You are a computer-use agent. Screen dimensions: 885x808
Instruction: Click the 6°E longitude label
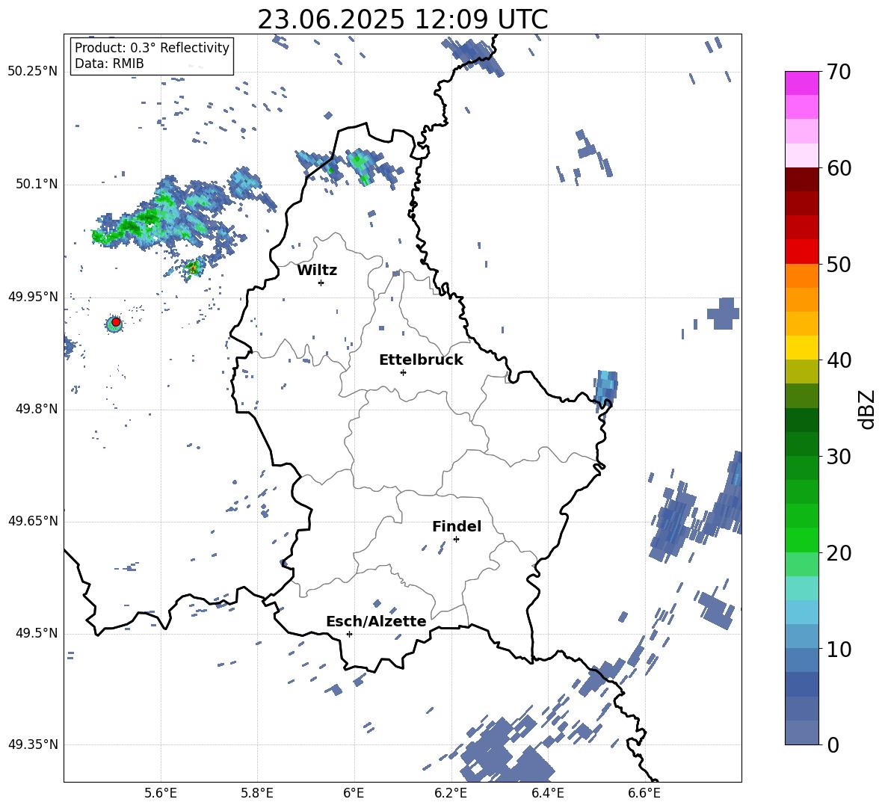click(x=354, y=793)
